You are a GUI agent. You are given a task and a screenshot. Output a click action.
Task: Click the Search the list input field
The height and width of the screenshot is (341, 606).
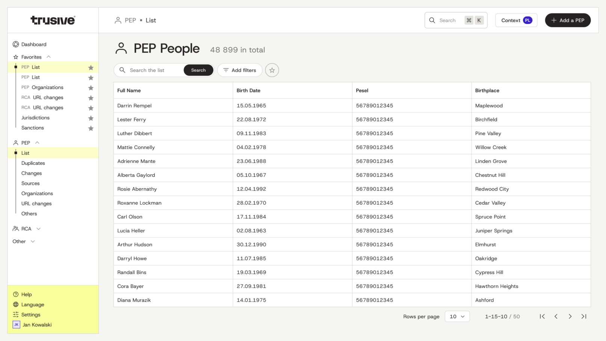click(154, 70)
